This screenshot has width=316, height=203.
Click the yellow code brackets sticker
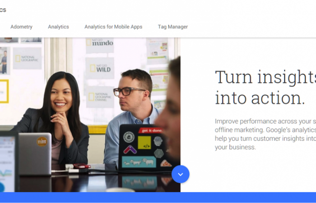click(x=144, y=143)
